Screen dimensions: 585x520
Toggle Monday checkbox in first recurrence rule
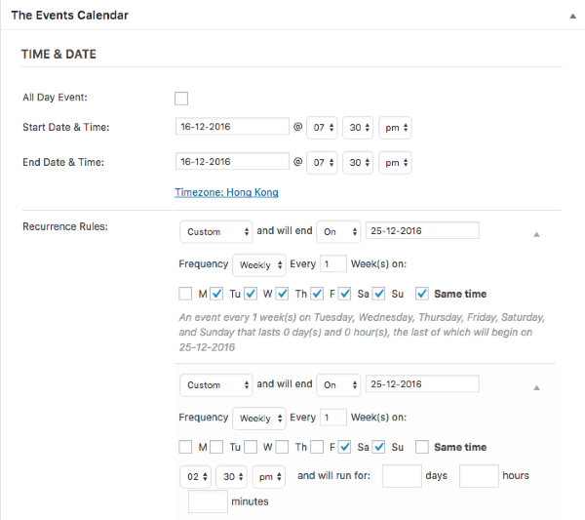tap(186, 294)
